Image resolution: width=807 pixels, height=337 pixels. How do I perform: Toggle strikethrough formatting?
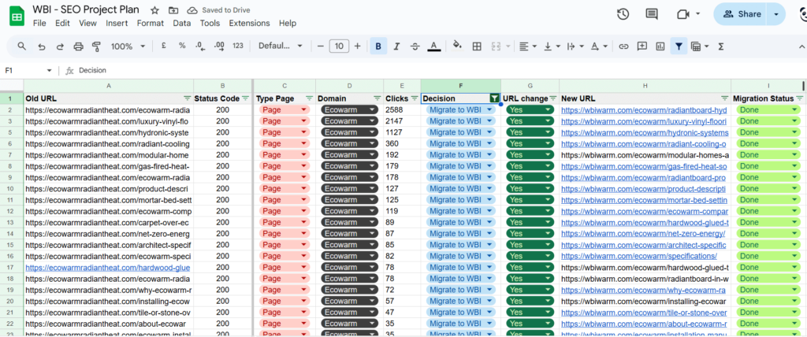click(x=415, y=46)
